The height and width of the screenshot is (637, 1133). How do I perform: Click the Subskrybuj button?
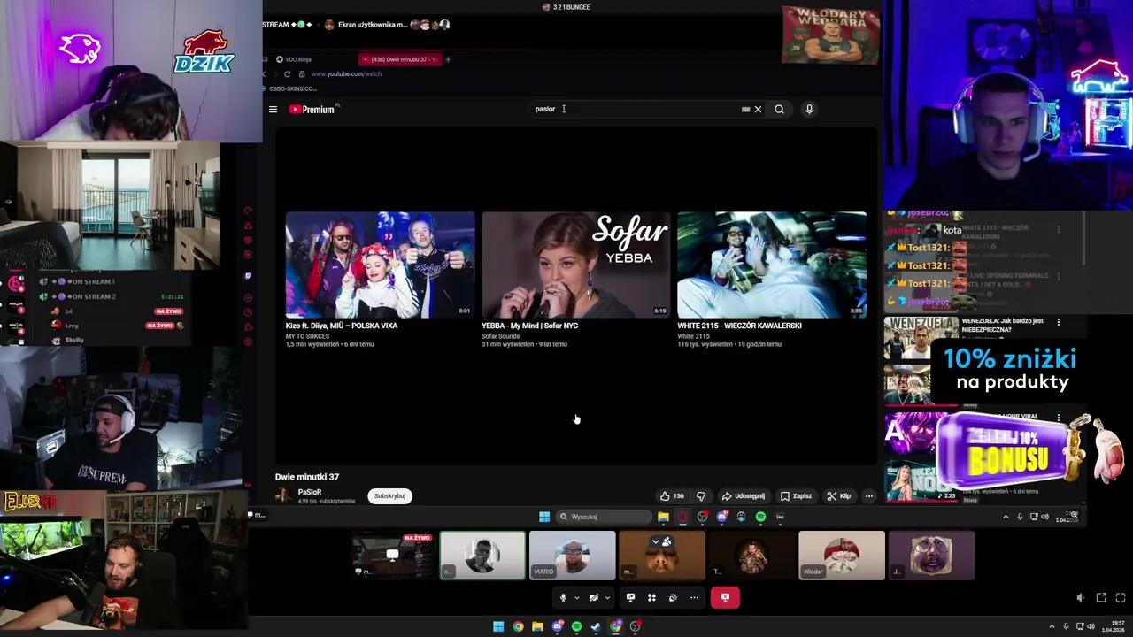[389, 496]
